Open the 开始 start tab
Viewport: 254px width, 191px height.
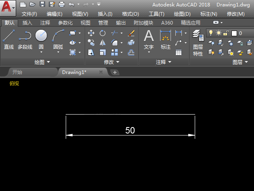[17, 72]
